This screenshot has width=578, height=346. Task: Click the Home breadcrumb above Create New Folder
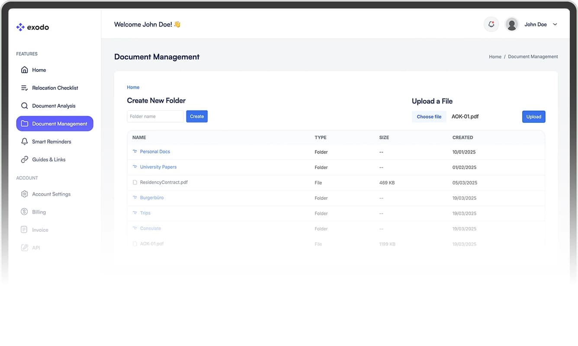pos(133,87)
